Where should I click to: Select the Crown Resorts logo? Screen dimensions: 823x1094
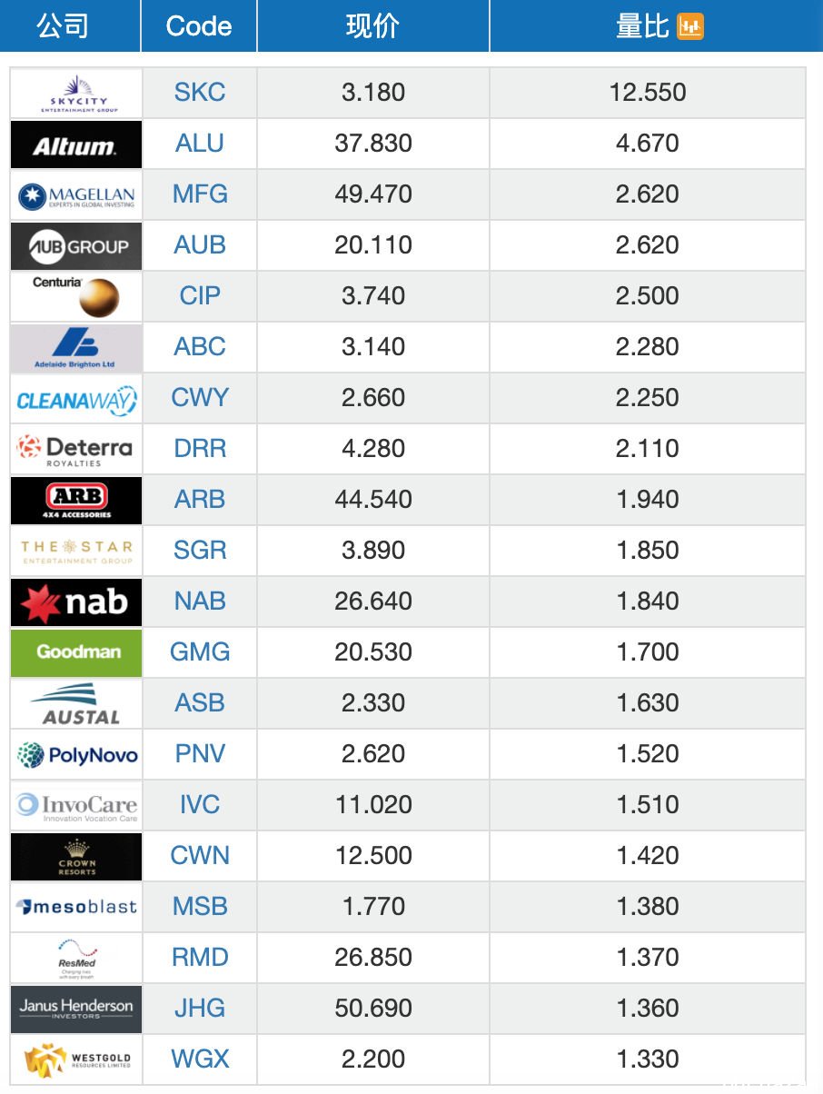click(76, 856)
